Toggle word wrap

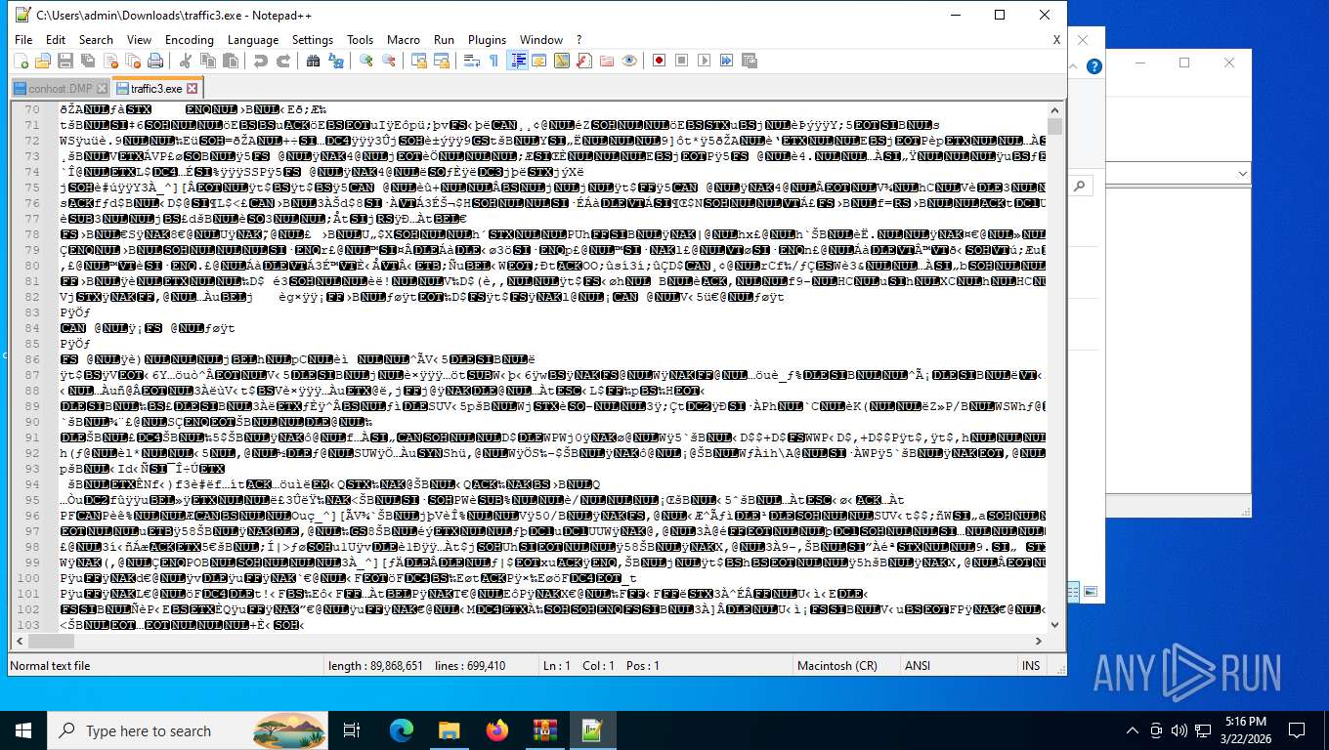point(471,61)
